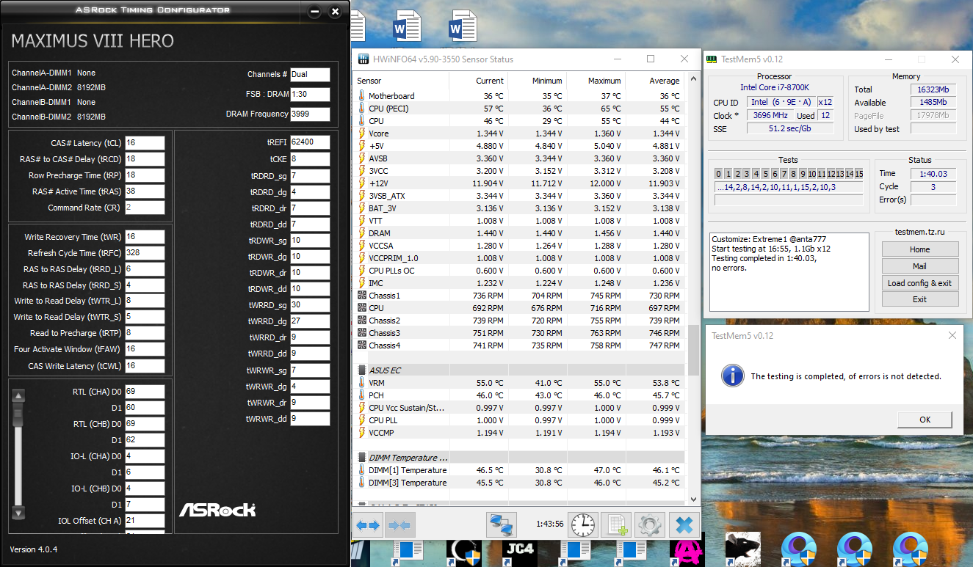This screenshot has width=973, height=567.
Task: Click the HWiNFO64 elapsed time 1:43:56
Action: pyautogui.click(x=549, y=524)
